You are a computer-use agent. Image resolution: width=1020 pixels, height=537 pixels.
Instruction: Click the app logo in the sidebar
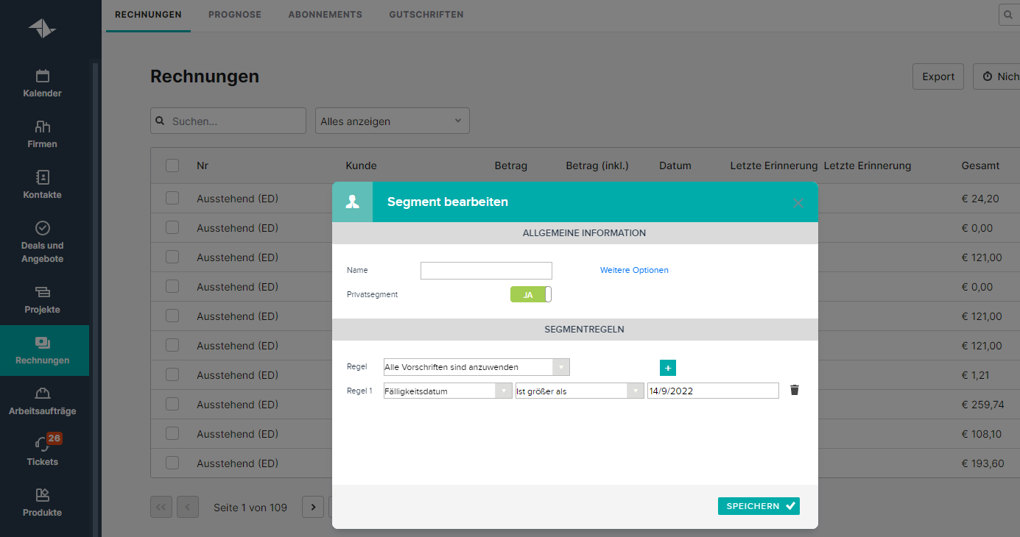point(42,29)
